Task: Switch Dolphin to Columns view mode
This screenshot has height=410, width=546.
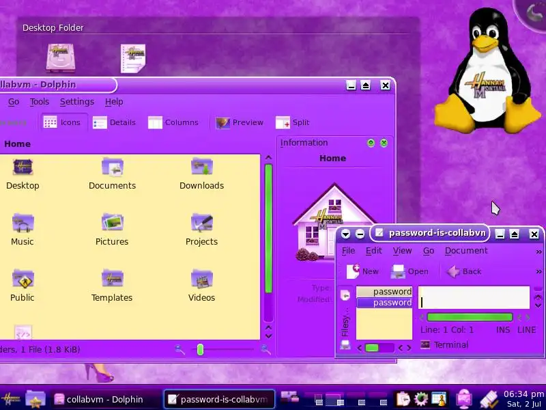Action: pyautogui.click(x=173, y=122)
